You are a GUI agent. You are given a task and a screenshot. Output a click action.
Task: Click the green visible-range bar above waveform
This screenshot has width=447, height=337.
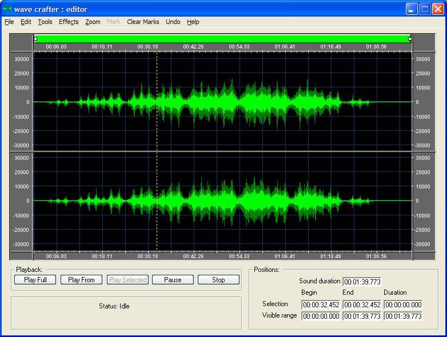222,39
